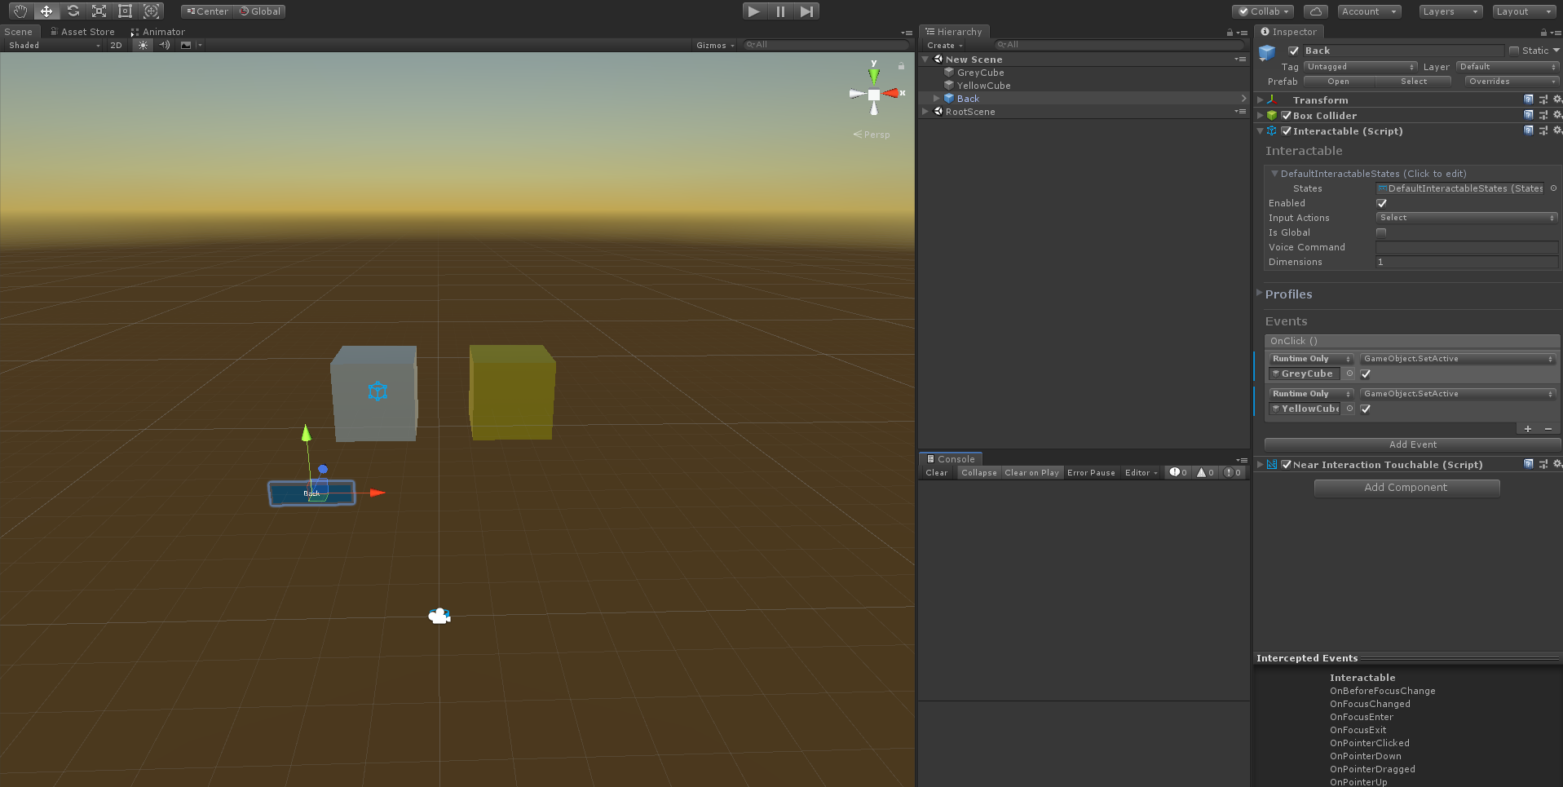Open the Input Actions Select dropdown
The image size is (1563, 787).
click(x=1466, y=217)
